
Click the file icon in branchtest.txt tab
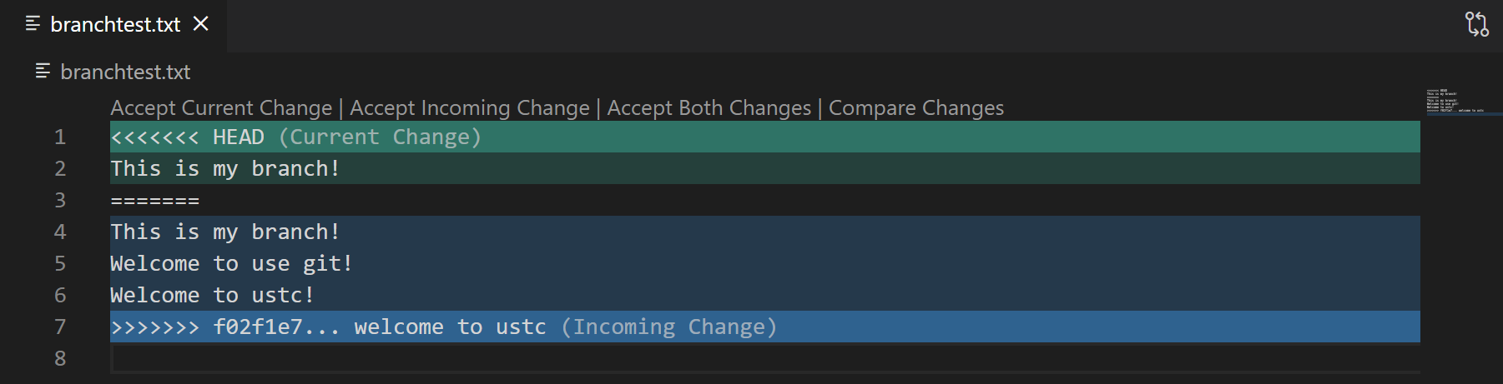(x=33, y=24)
